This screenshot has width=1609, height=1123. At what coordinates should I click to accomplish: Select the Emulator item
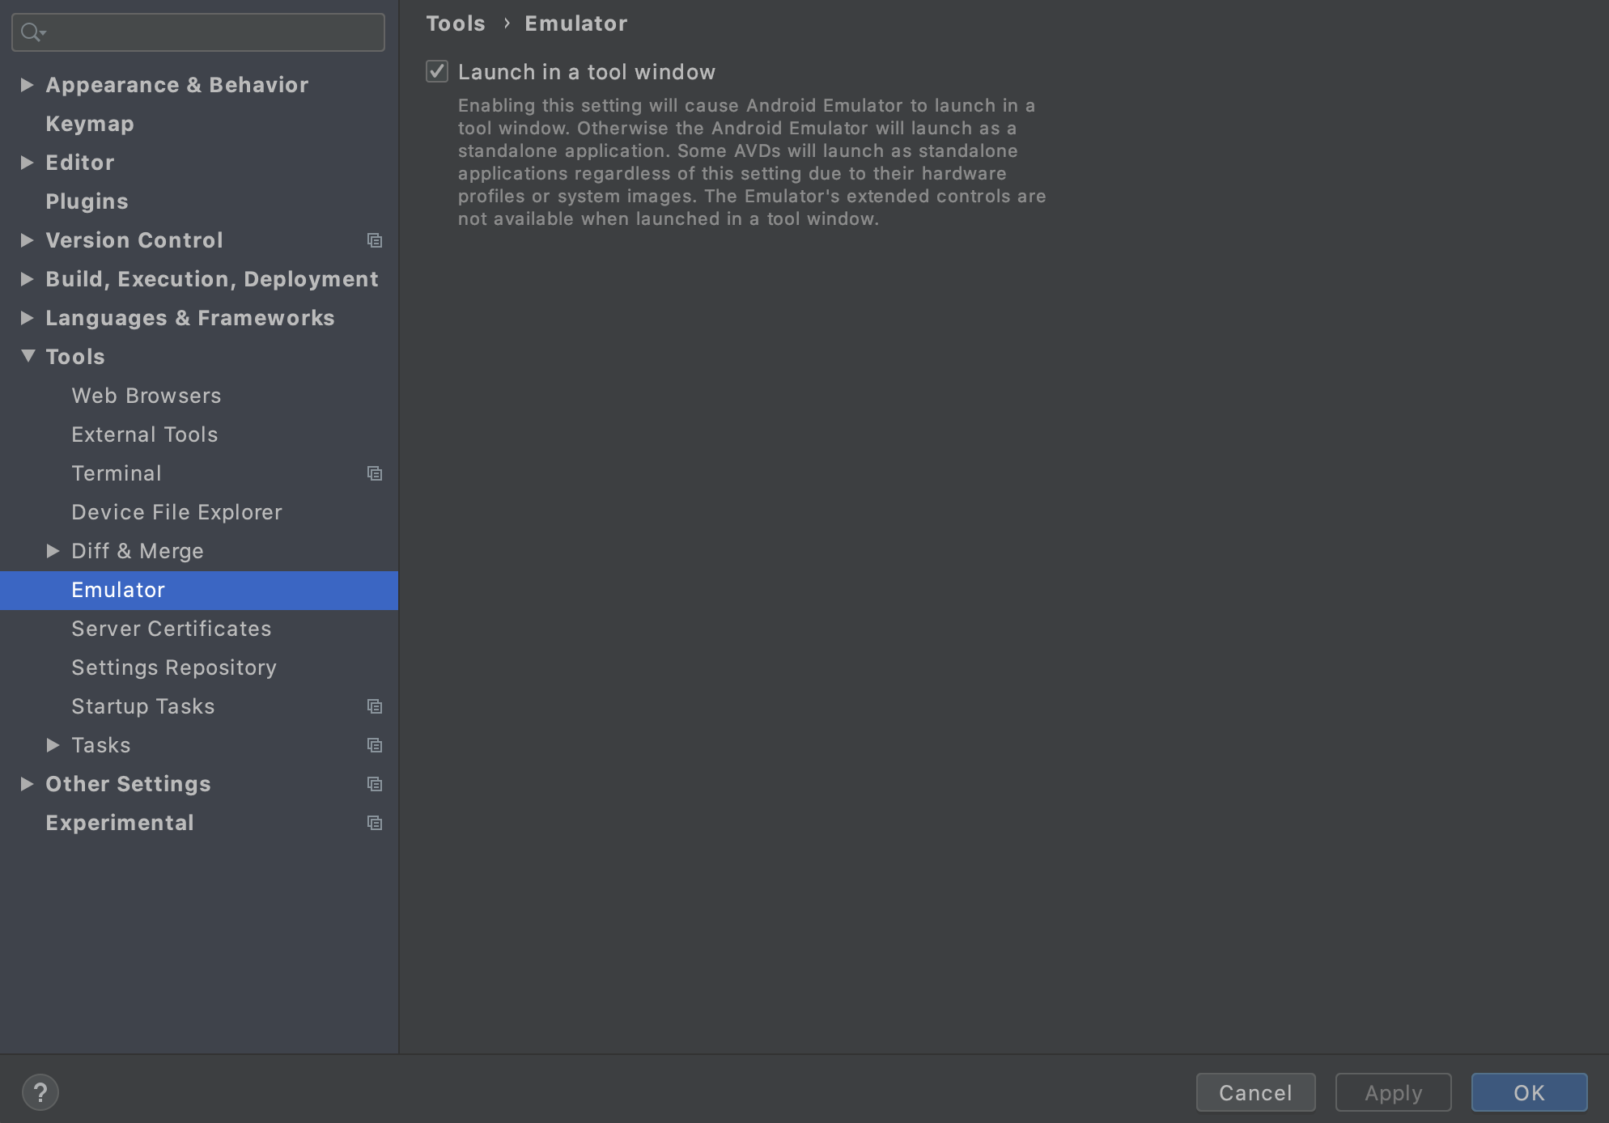pos(198,591)
